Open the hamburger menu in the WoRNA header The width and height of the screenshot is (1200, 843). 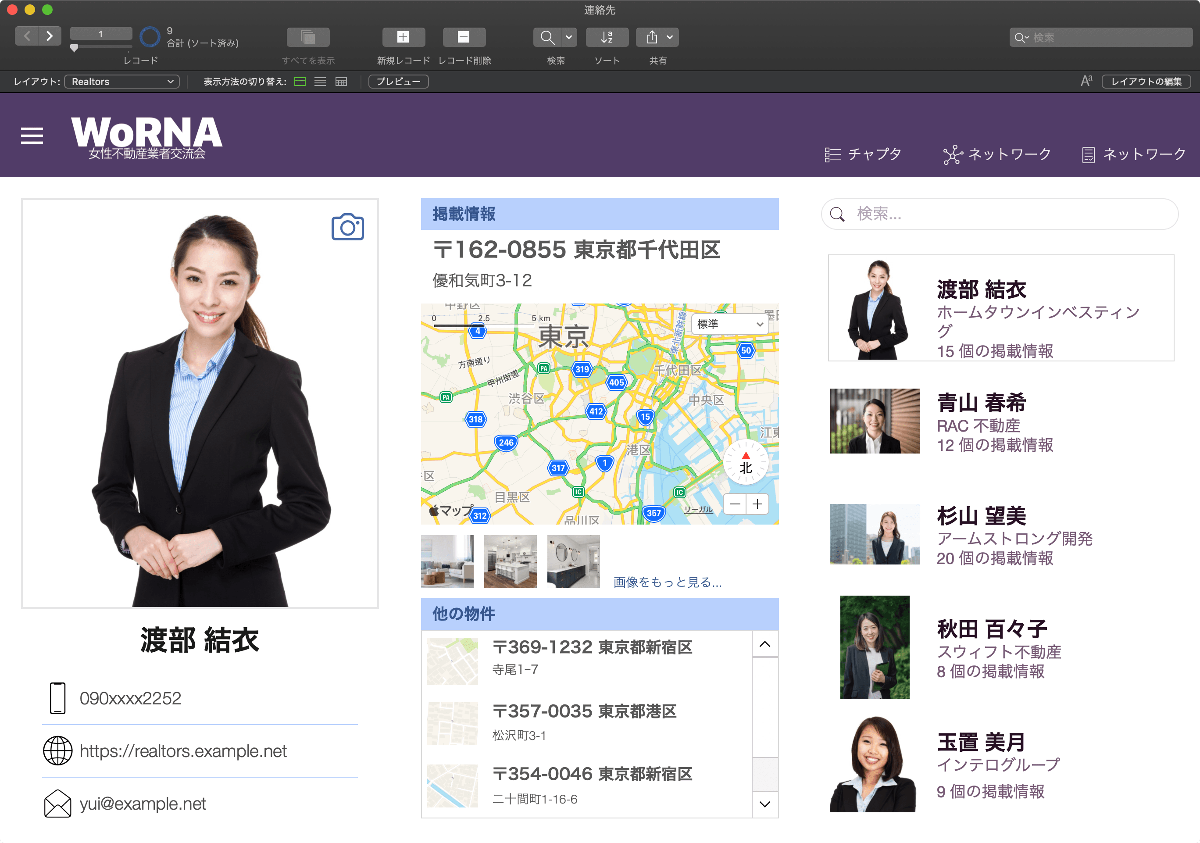31,136
